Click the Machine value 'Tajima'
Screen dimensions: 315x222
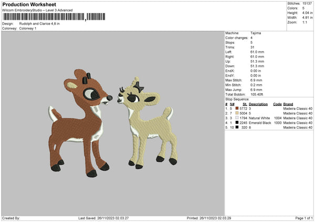click(x=256, y=33)
